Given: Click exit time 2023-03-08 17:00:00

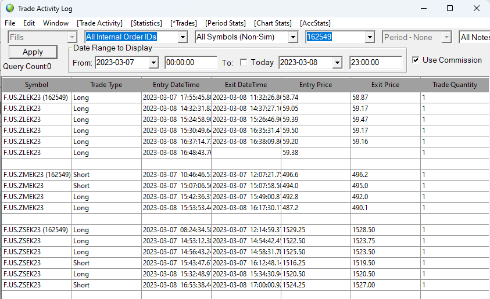Looking at the screenshot, I should (246, 284).
